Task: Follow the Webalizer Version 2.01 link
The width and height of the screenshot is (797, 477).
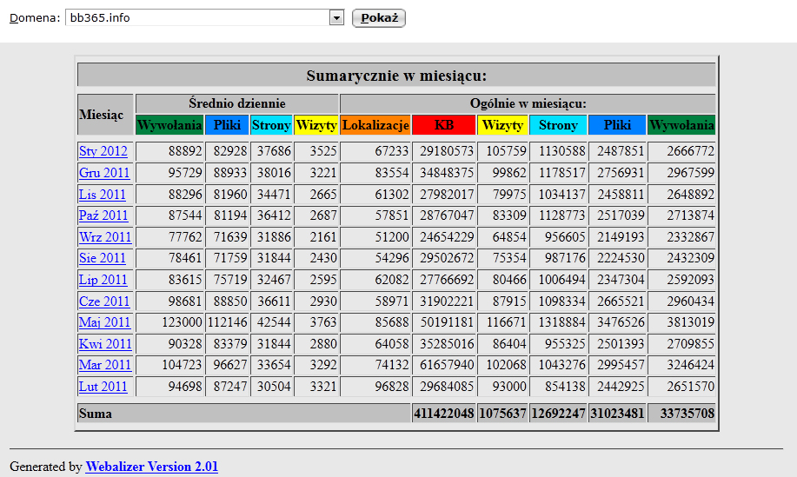Action: (151, 467)
